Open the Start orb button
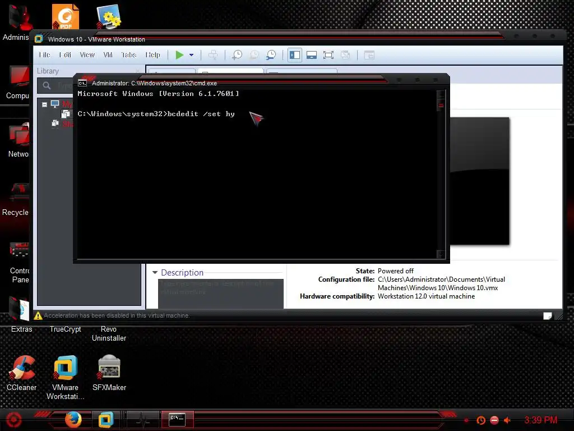The image size is (574, 431). click(x=13, y=420)
